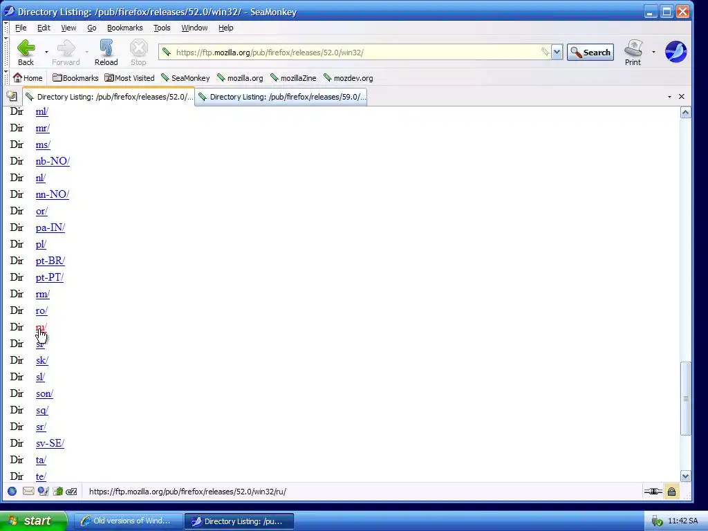Open the File menu
The width and height of the screenshot is (708, 531).
(21, 28)
